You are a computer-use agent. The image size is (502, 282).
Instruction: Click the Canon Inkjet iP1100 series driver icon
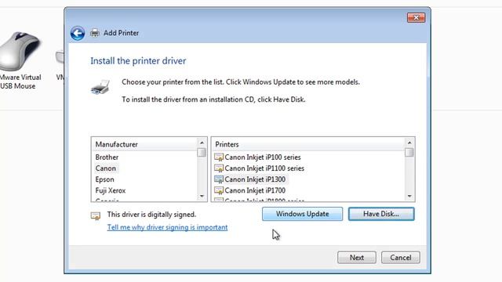point(219,168)
